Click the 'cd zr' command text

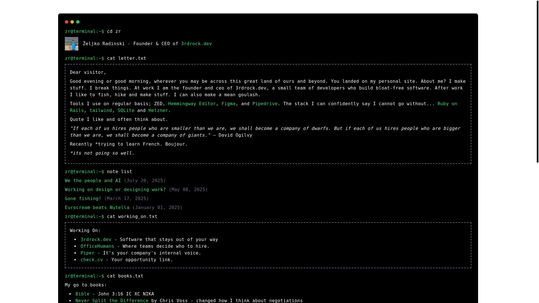pyautogui.click(x=114, y=31)
